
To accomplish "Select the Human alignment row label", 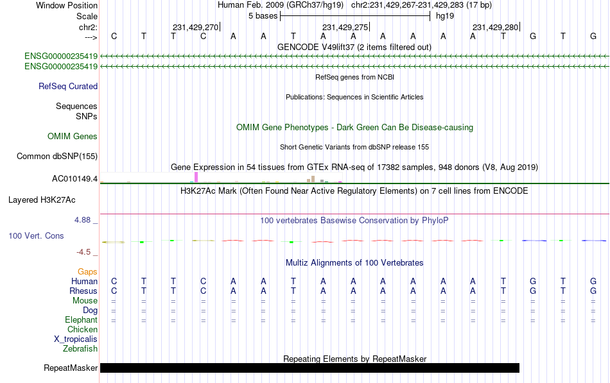I will [x=84, y=281].
